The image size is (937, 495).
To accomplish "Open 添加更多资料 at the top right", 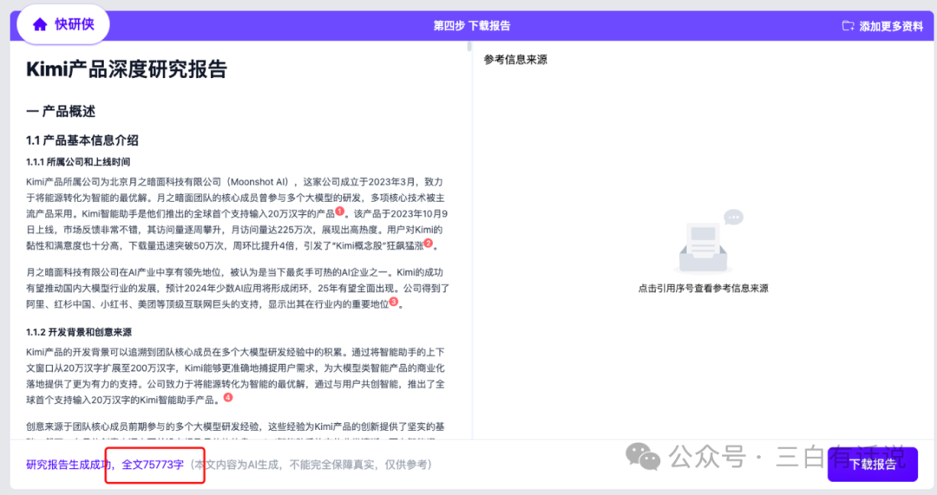I will (882, 26).
